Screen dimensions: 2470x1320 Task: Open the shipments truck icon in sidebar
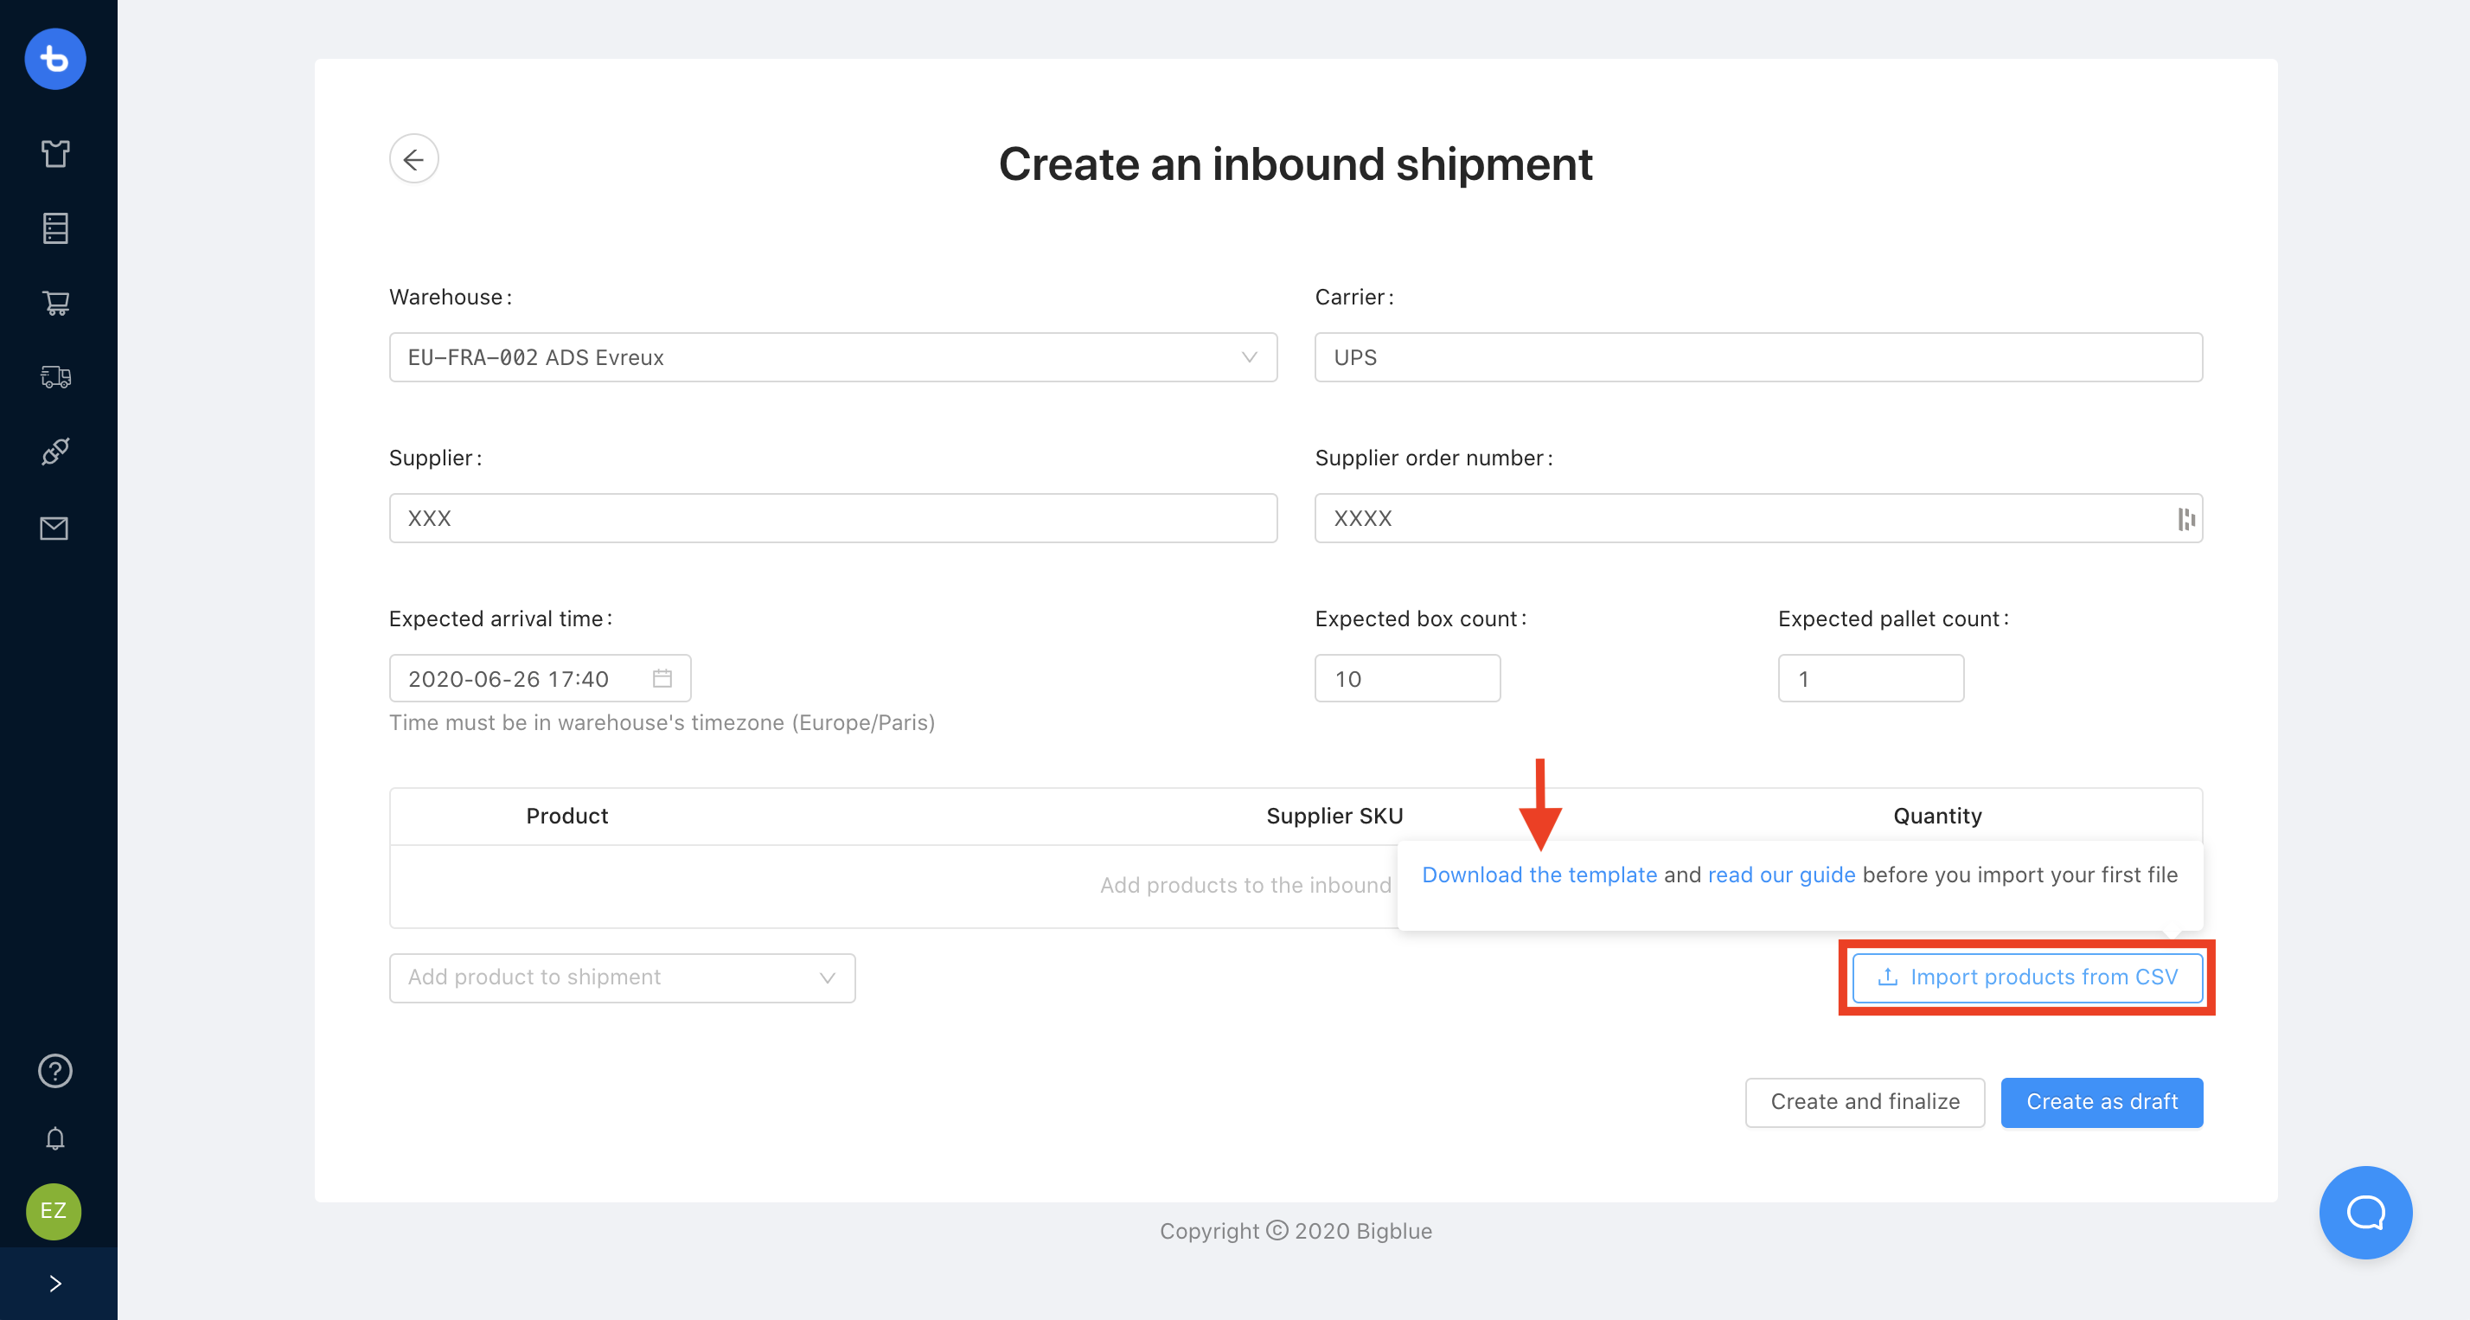pos(54,377)
